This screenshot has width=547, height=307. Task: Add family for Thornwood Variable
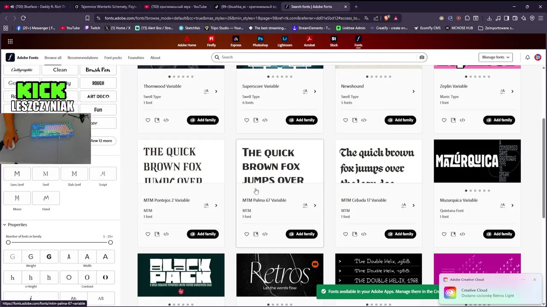(x=203, y=120)
